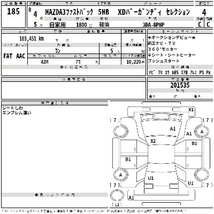Select the 360°モニター sales point line
This screenshot has width=214, height=214.
(x=163, y=49)
